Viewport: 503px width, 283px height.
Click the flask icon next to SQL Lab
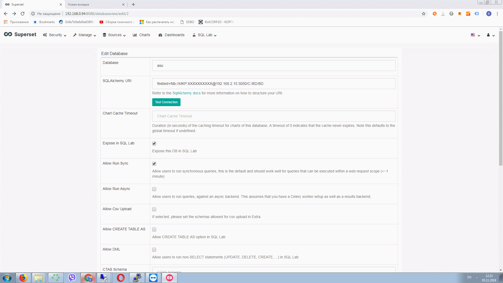[194, 35]
